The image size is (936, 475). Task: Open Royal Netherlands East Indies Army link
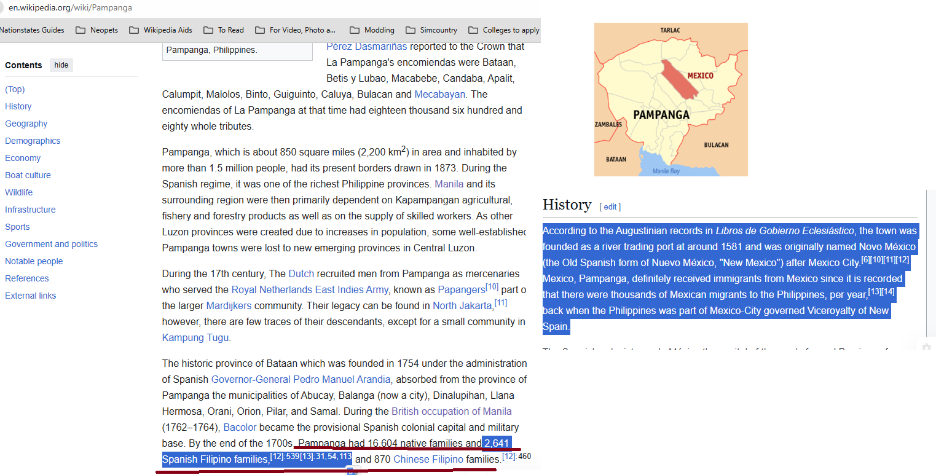tap(310, 289)
